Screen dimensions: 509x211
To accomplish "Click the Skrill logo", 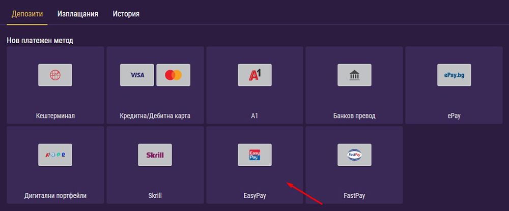I will click(x=155, y=155).
